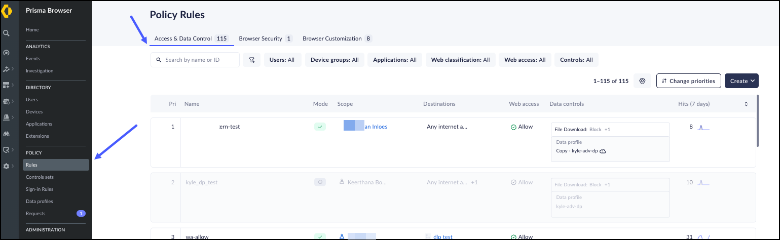
Task: Click '1–115 of 115' count text
Action: [611, 81]
